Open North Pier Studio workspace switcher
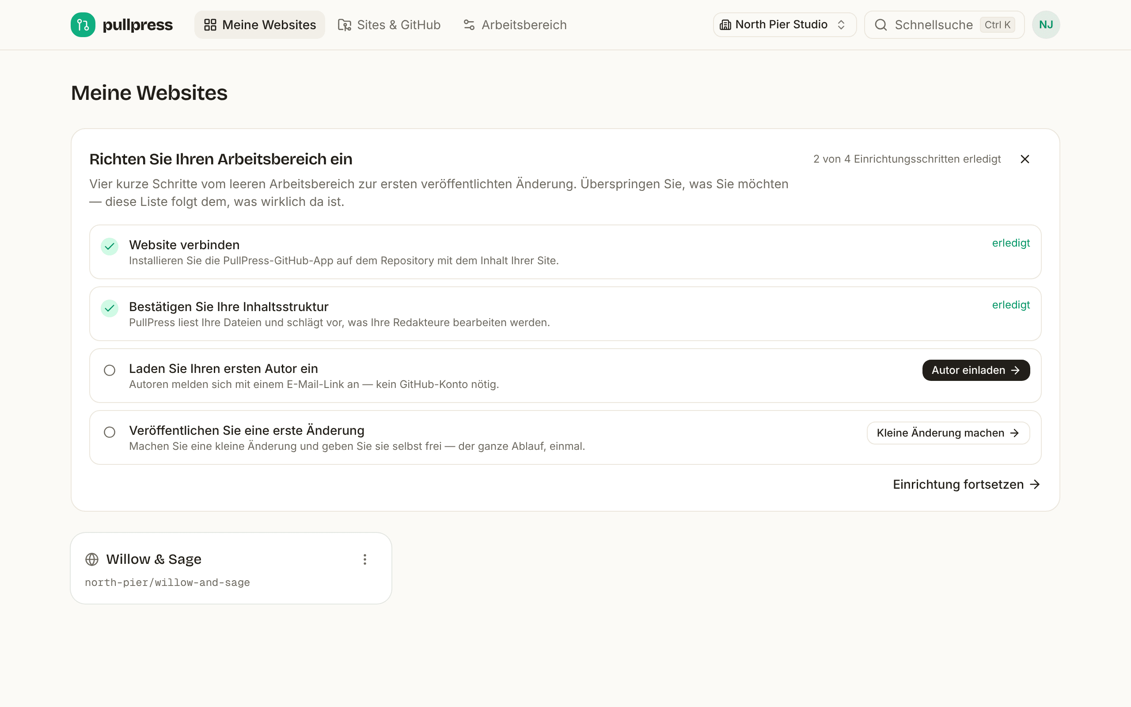Screen dimensions: 1131x707 tap(785, 25)
